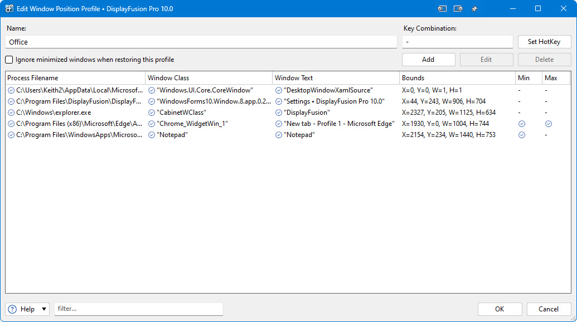This screenshot has width=577, height=322.
Task: Click the DisplayFusion app icon in the title bar
Action: click(x=9, y=8)
